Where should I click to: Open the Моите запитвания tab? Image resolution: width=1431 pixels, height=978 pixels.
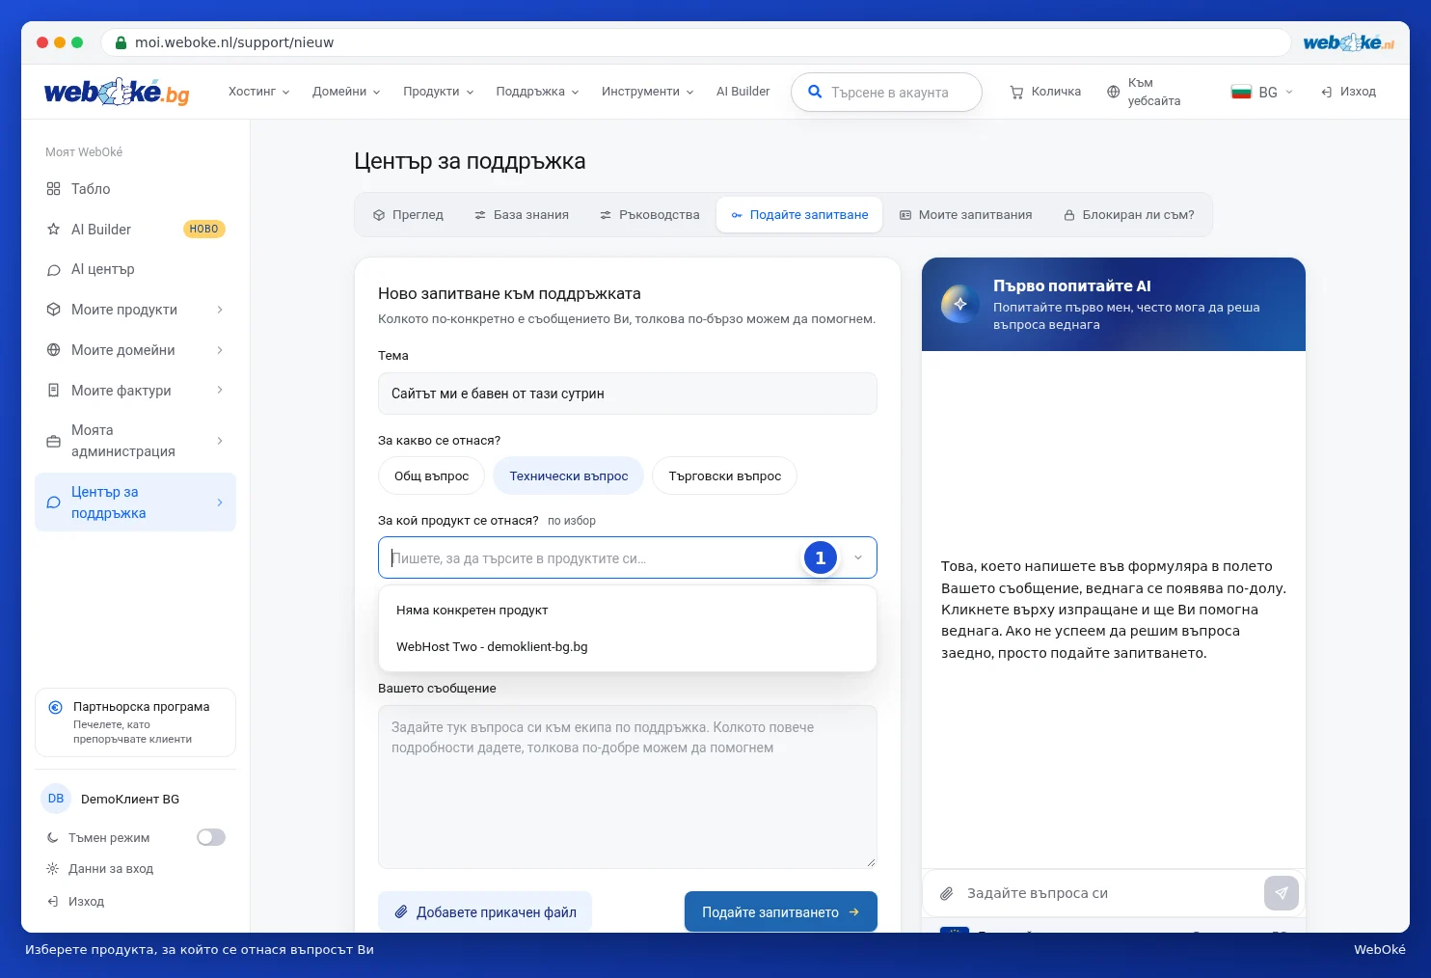(x=965, y=215)
